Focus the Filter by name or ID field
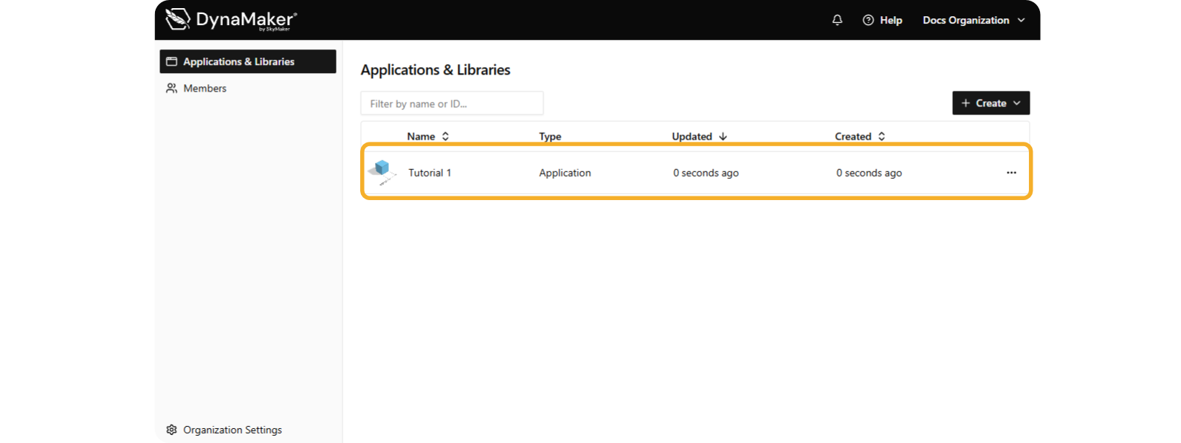 [452, 103]
